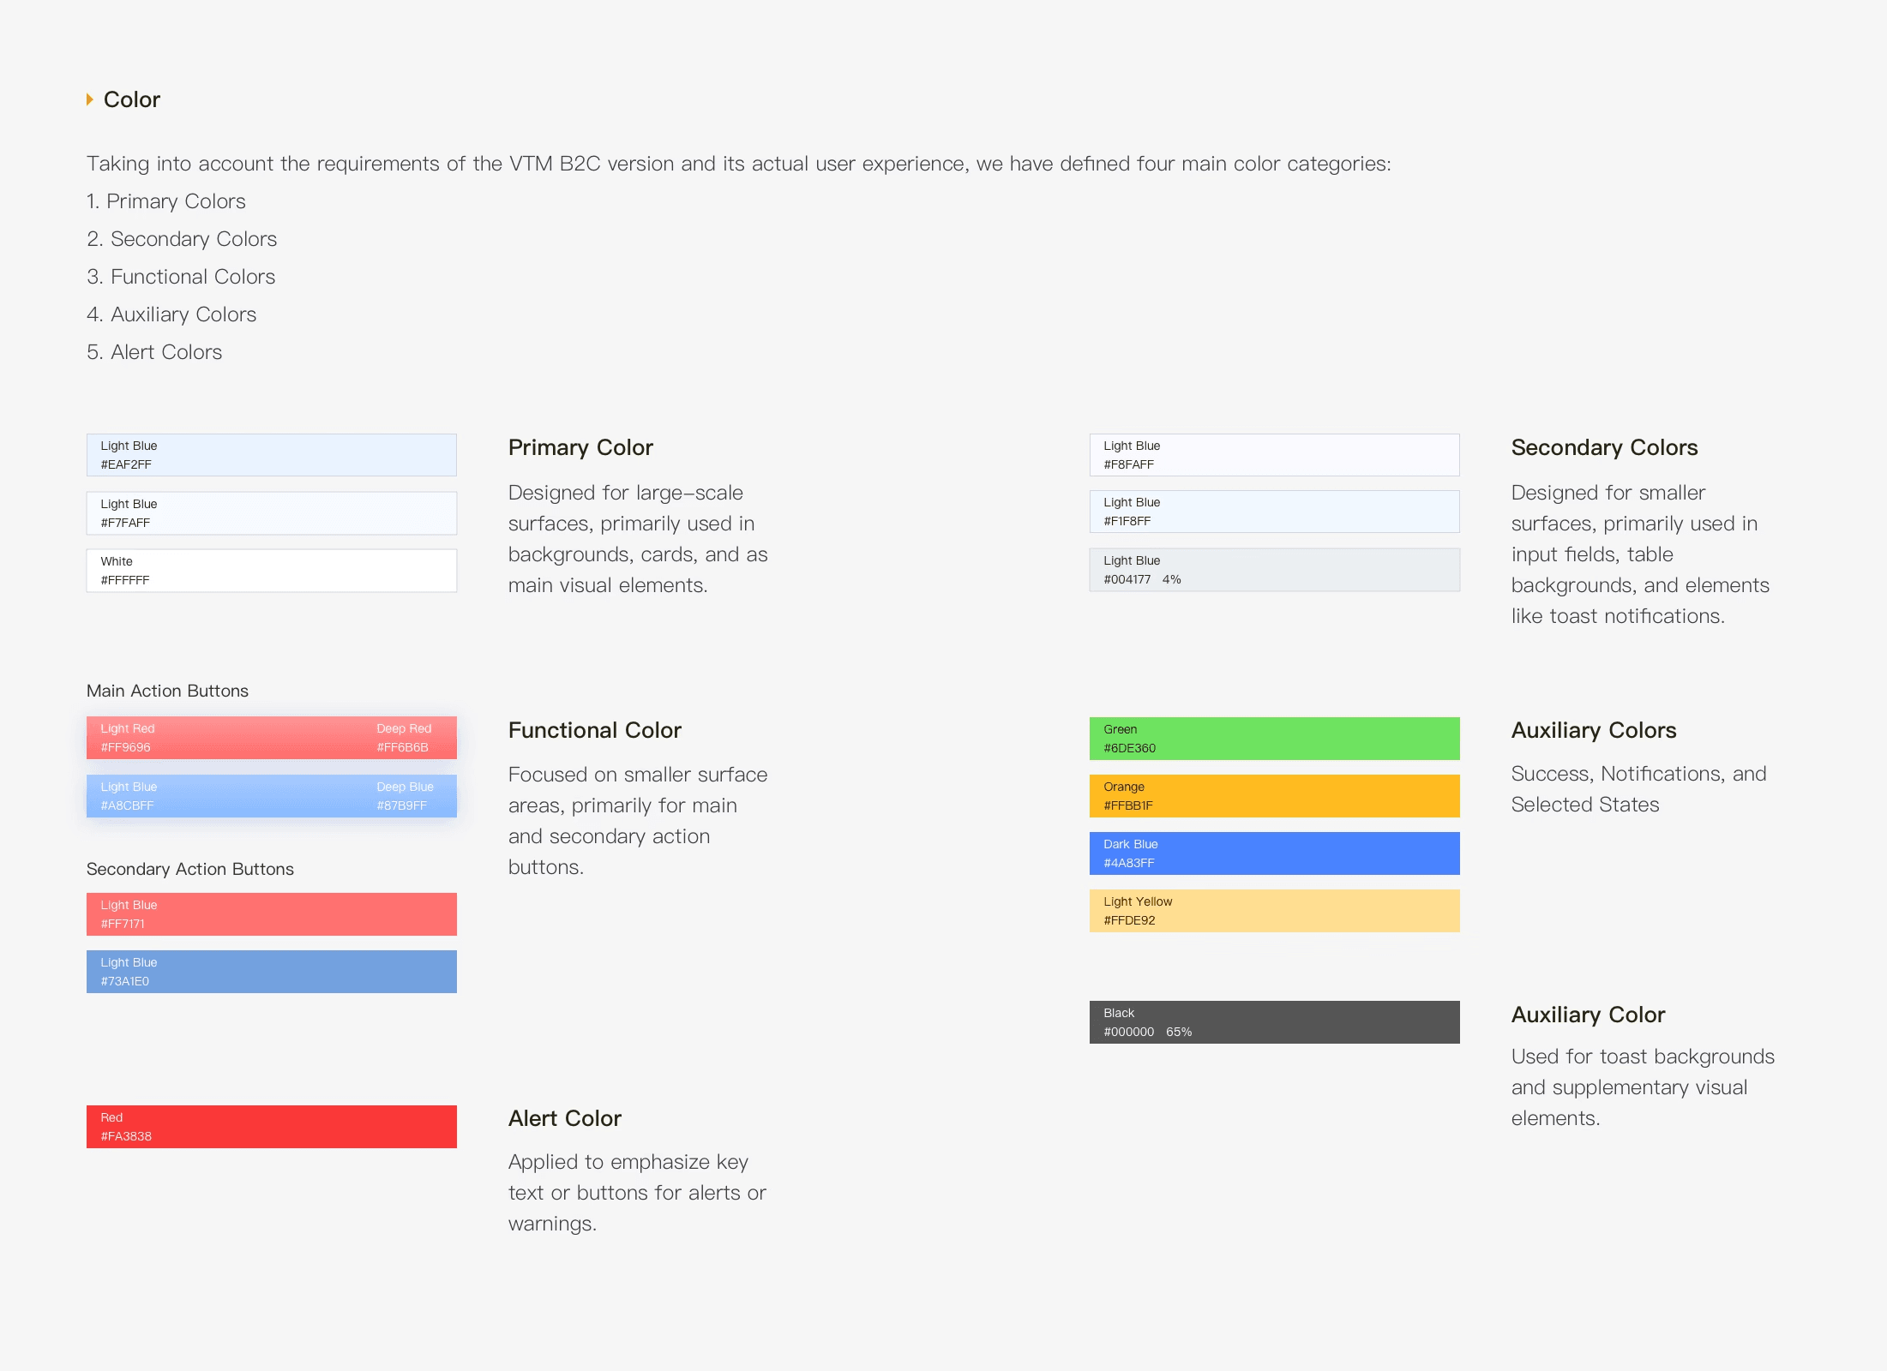This screenshot has width=1887, height=1371.
Task: Choose the Light Yellow #FFDE92 swatch
Action: (1274, 911)
